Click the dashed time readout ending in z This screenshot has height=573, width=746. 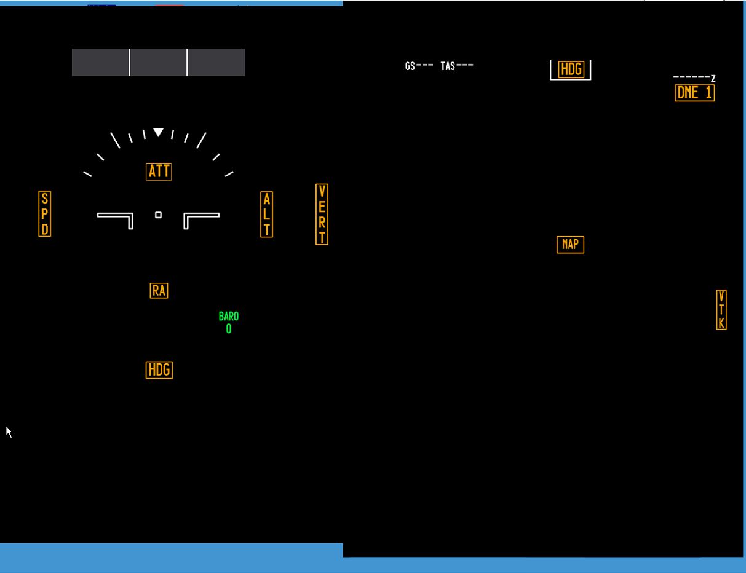click(x=694, y=78)
